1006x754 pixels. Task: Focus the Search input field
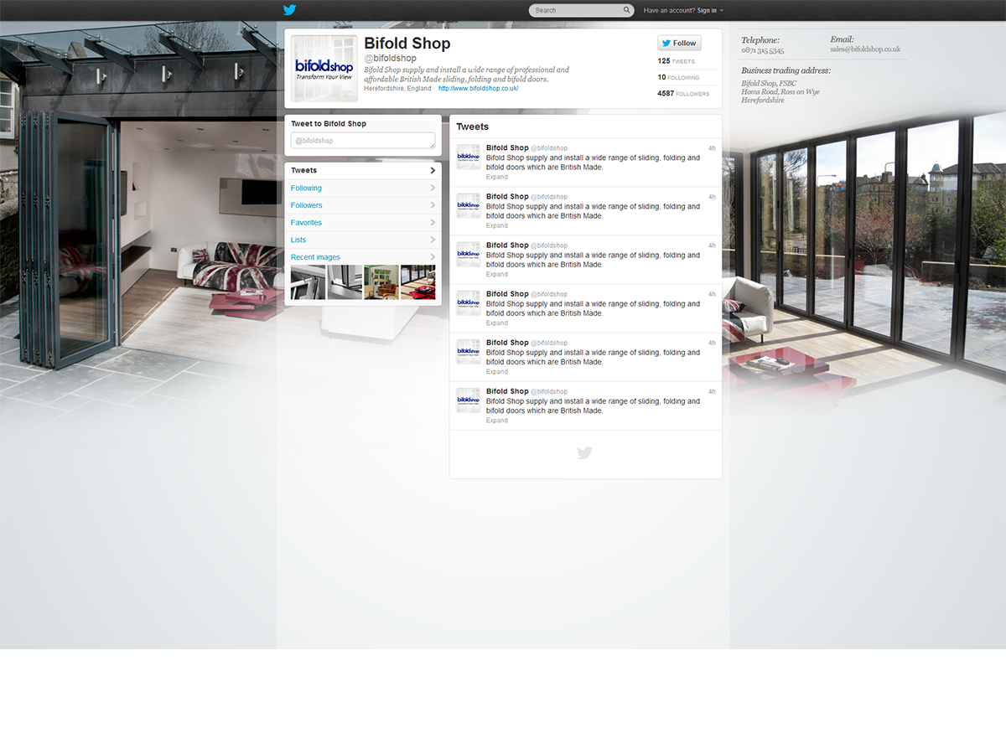[x=581, y=10]
